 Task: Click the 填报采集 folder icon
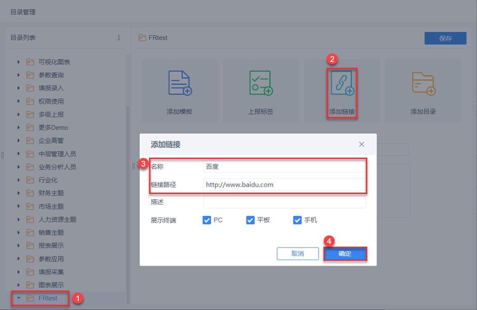coord(30,272)
